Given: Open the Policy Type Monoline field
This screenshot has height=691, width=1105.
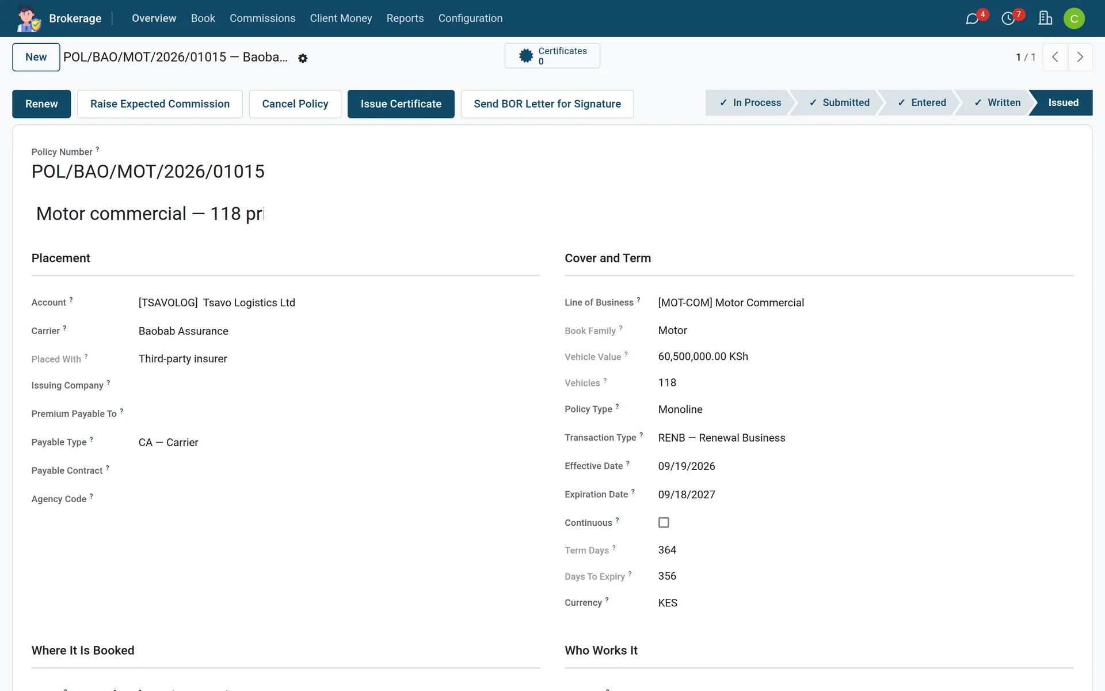Looking at the screenshot, I should [x=865, y=409].
